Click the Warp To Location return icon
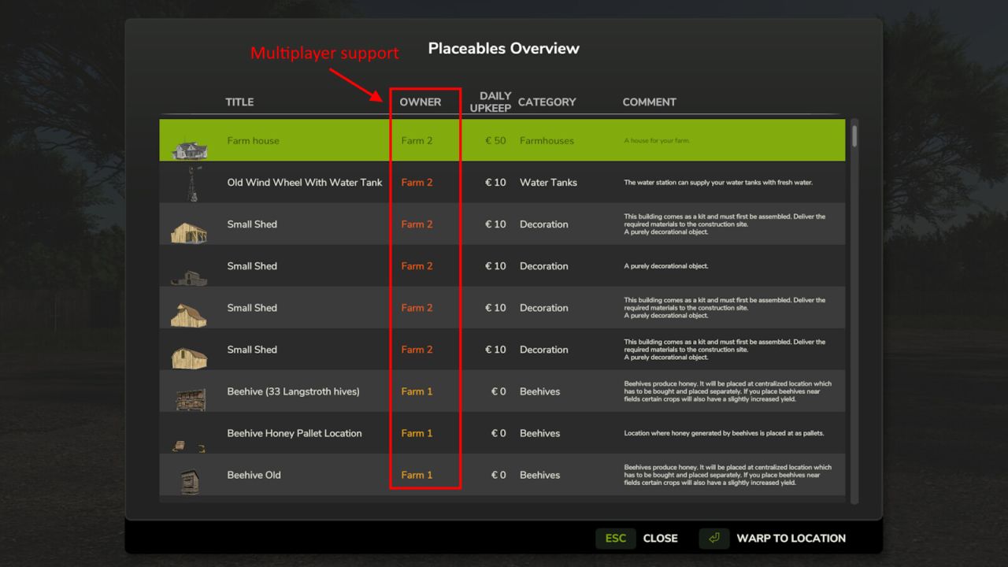1008x567 pixels. coord(713,538)
